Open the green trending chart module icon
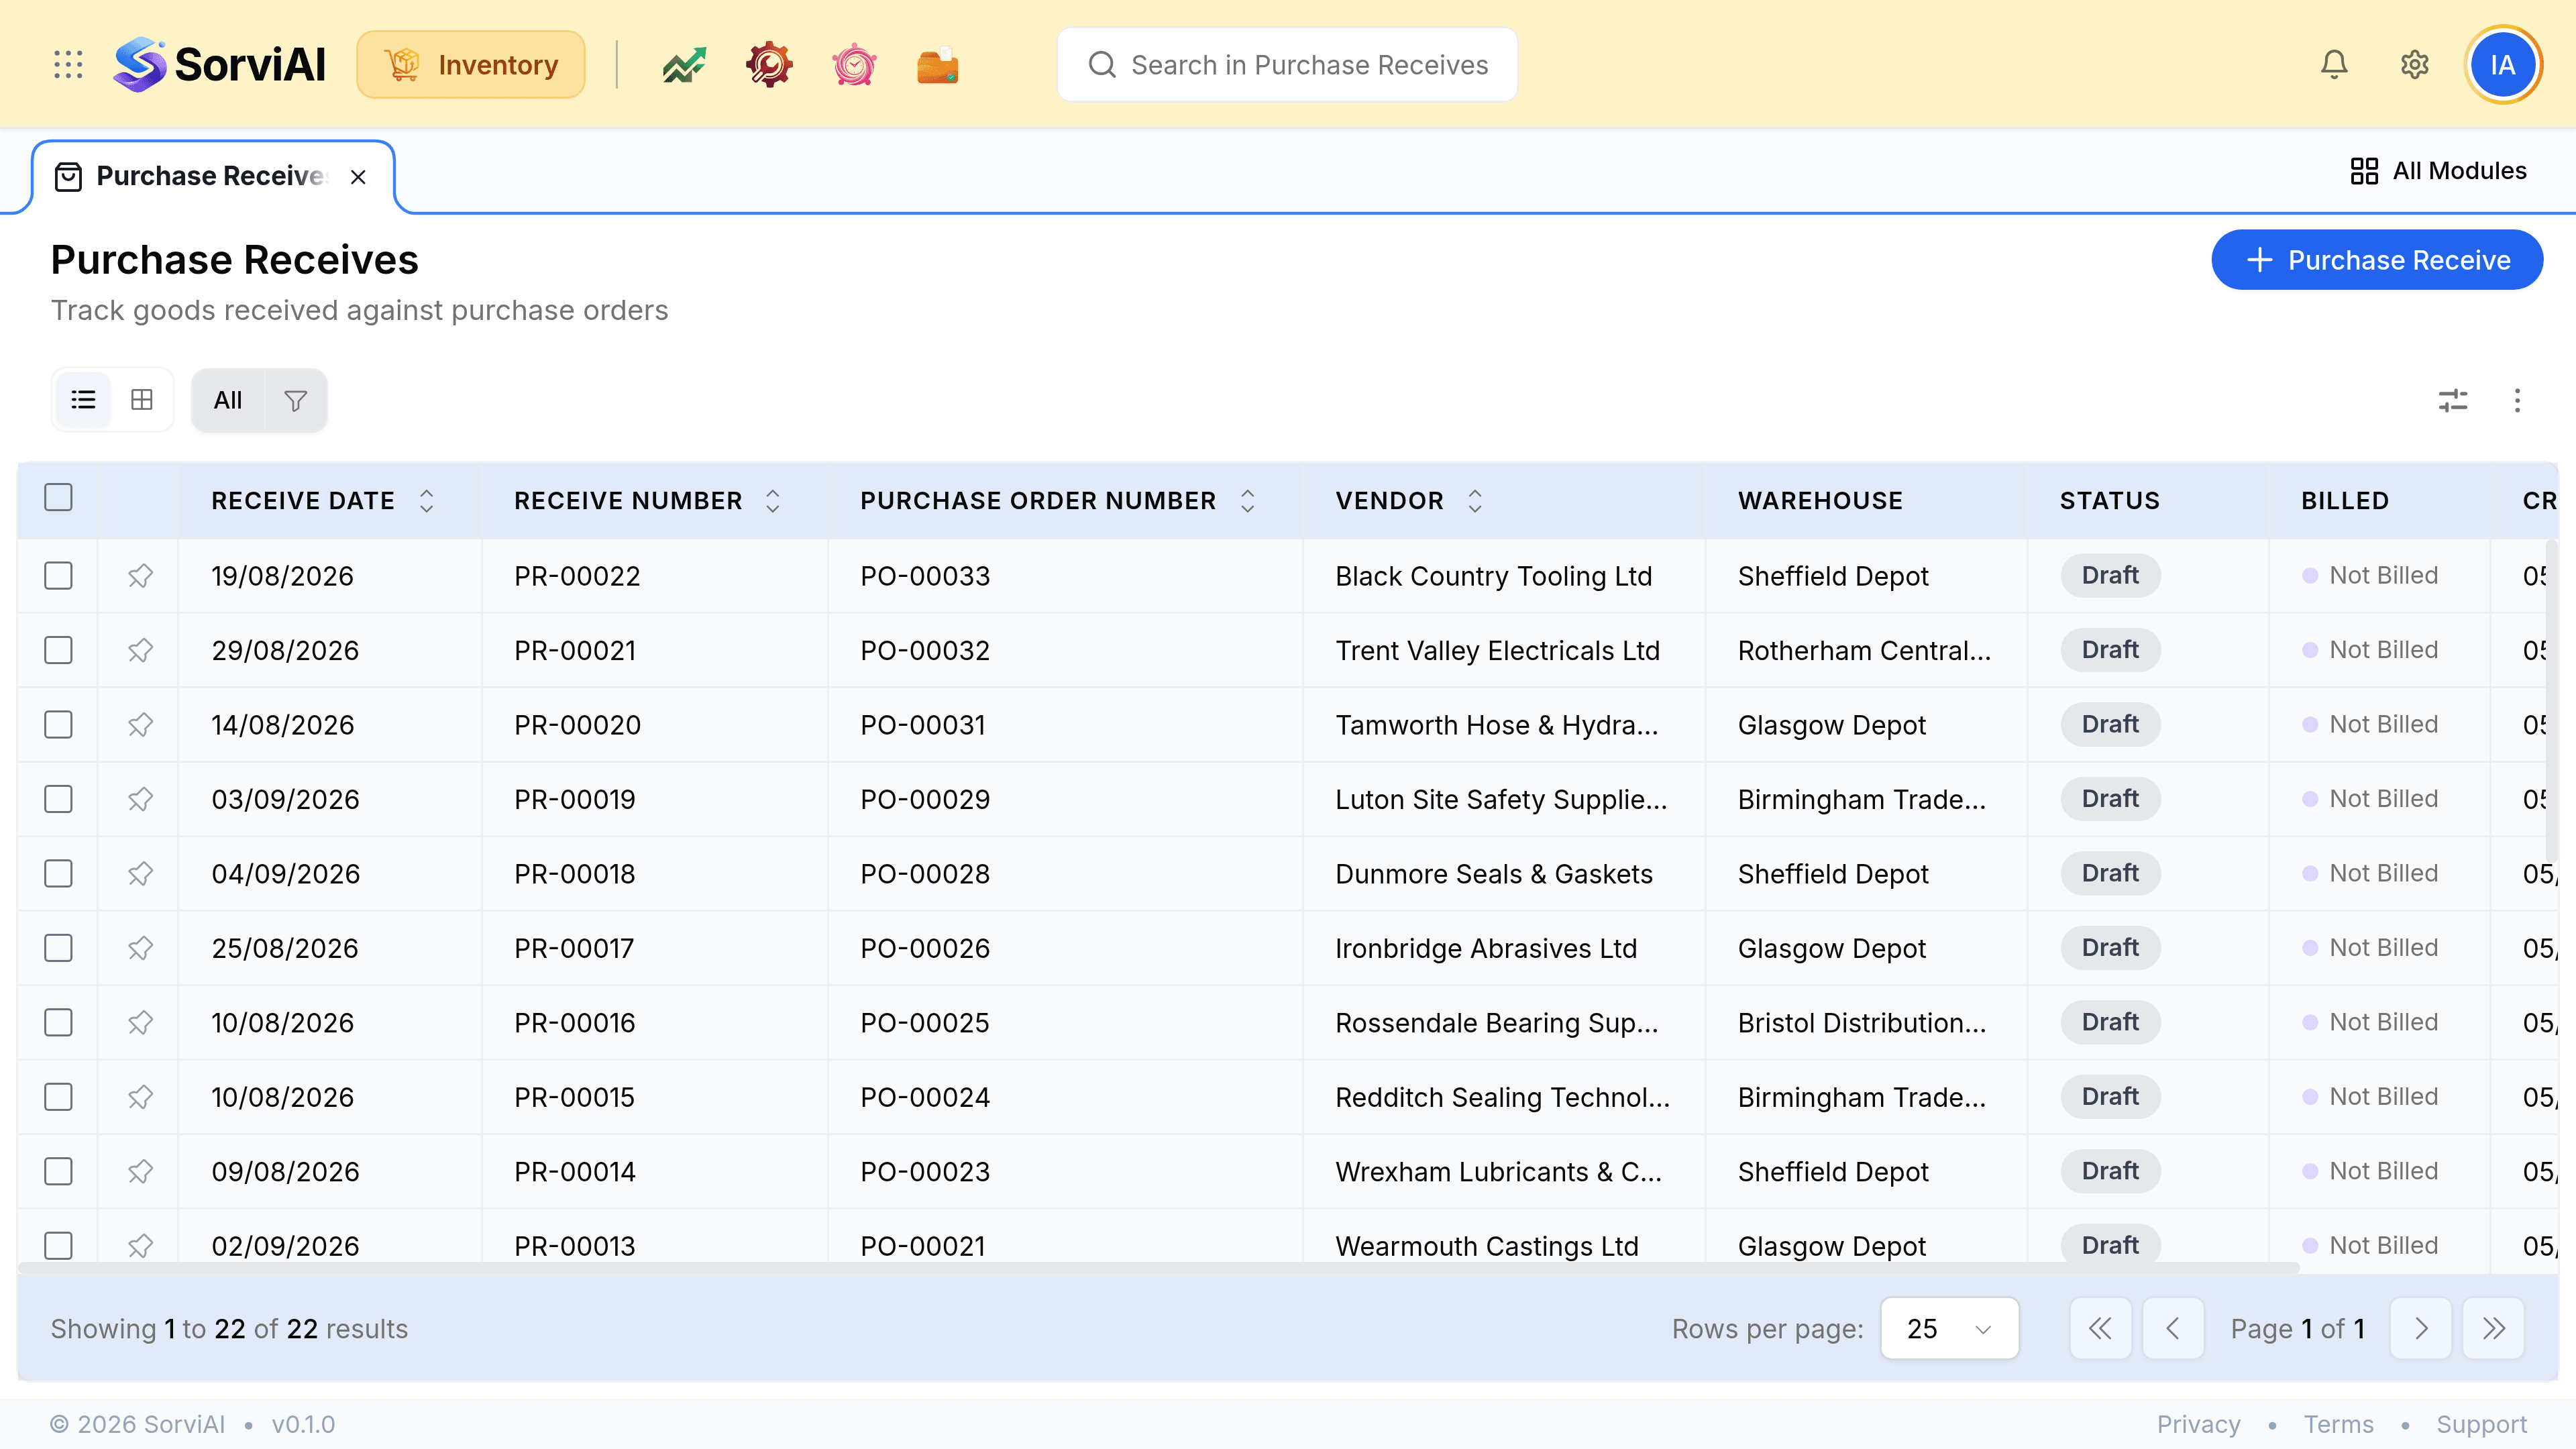Viewport: 2576px width, 1449px height. (x=684, y=65)
